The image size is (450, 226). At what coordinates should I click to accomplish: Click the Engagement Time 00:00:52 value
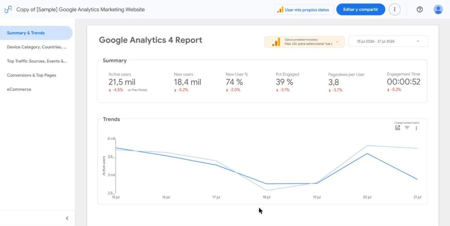403,82
